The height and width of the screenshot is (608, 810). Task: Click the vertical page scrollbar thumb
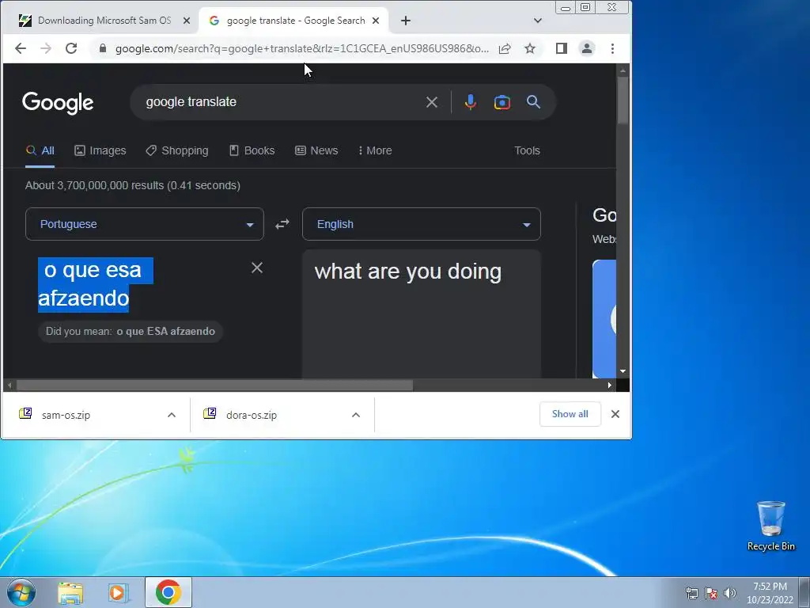[x=623, y=101]
